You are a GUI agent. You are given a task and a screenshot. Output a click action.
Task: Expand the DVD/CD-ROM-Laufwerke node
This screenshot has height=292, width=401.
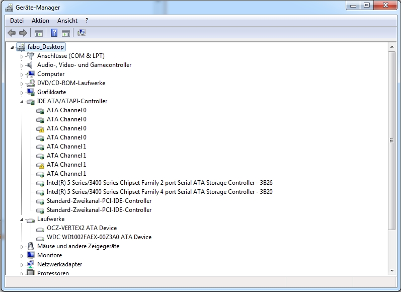tap(22, 84)
